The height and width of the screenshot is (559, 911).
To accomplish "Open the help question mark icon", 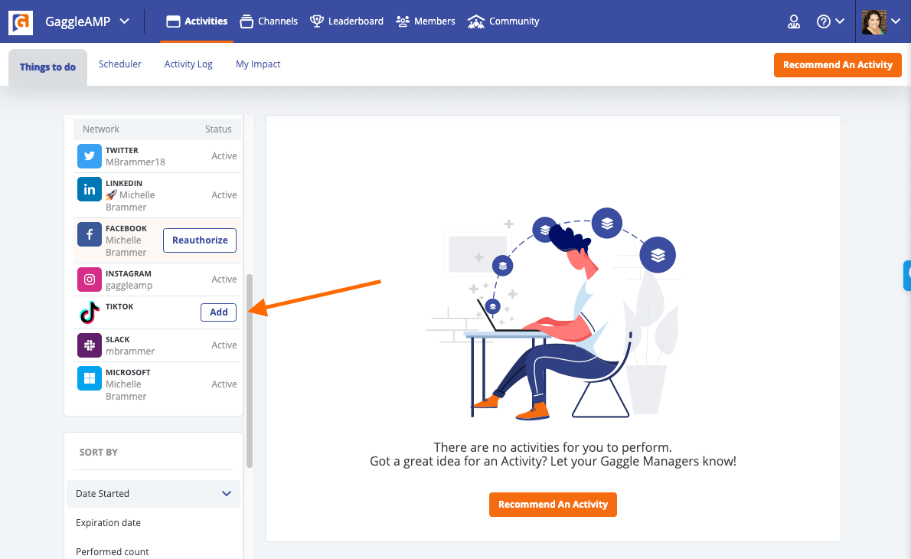I will click(x=823, y=21).
